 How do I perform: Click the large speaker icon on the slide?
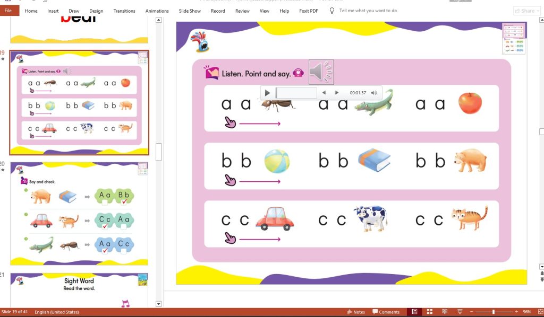point(321,73)
